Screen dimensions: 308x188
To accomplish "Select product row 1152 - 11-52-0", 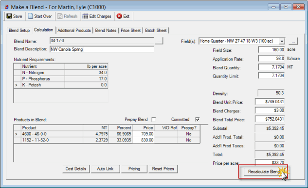I will pos(107,140).
